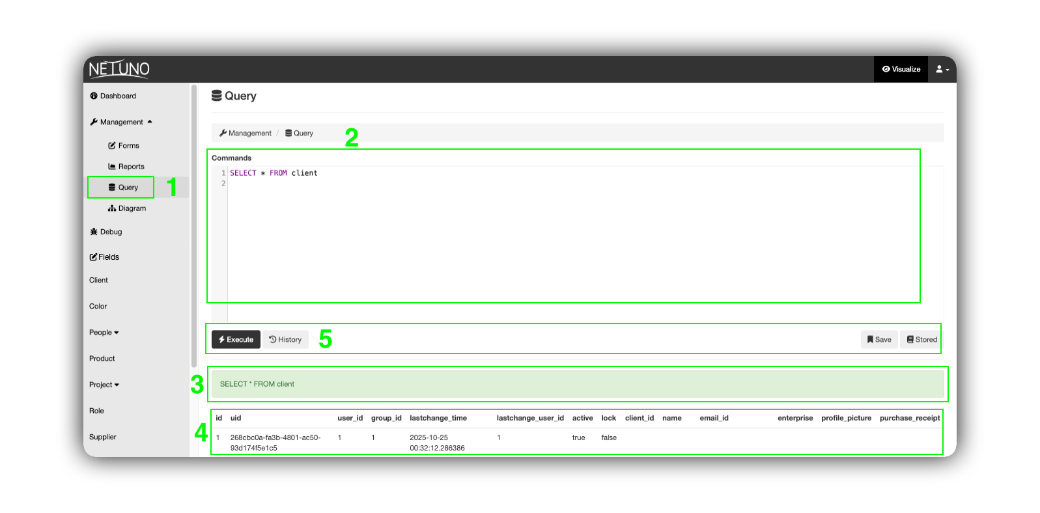This screenshot has width=1040, height=513.
Task: Collapse the Management menu section
Action: point(120,122)
